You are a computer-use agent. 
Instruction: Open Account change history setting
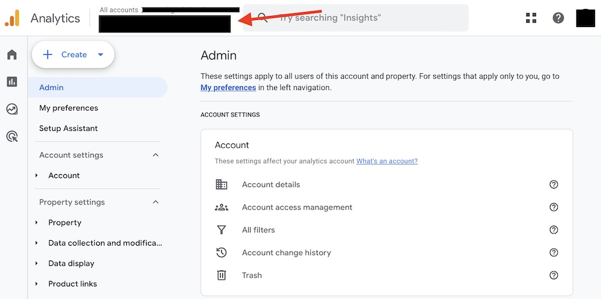286,252
